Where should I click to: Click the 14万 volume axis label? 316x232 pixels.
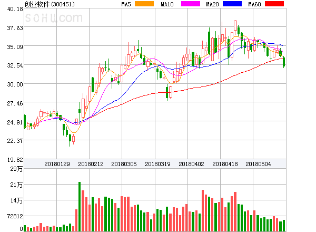[16, 200]
